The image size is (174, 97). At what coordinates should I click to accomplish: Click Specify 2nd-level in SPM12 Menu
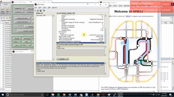tap(22, 22)
